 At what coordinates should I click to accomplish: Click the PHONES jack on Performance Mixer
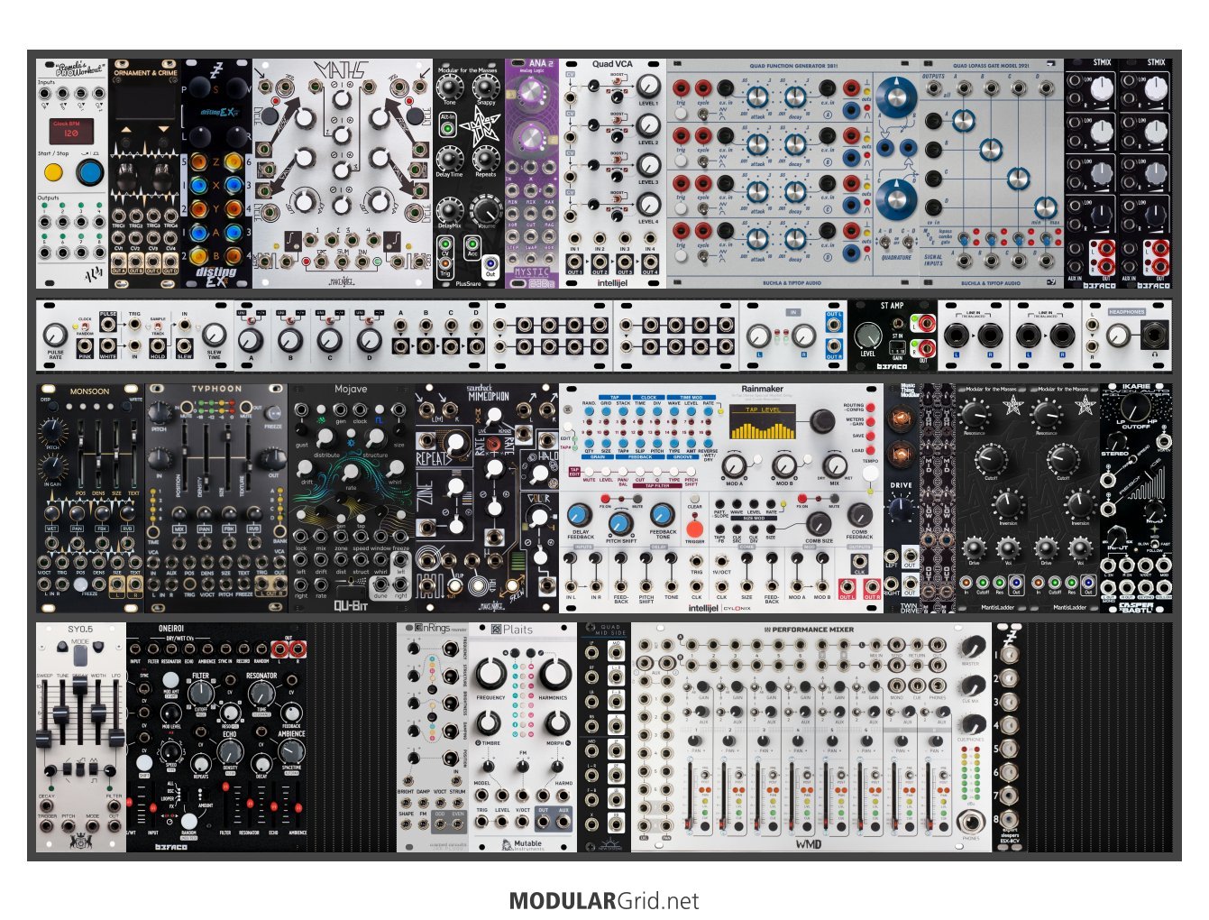coord(970,822)
